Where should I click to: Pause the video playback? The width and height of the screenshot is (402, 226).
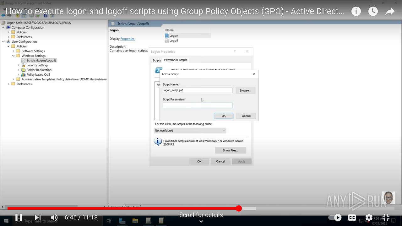coord(19,217)
